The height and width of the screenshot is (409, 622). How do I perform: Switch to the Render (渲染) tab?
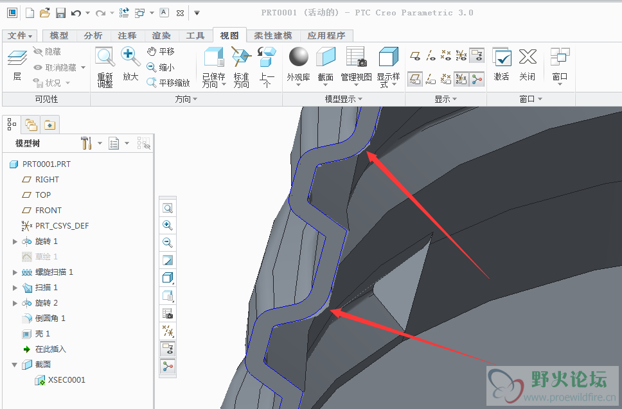(161, 36)
